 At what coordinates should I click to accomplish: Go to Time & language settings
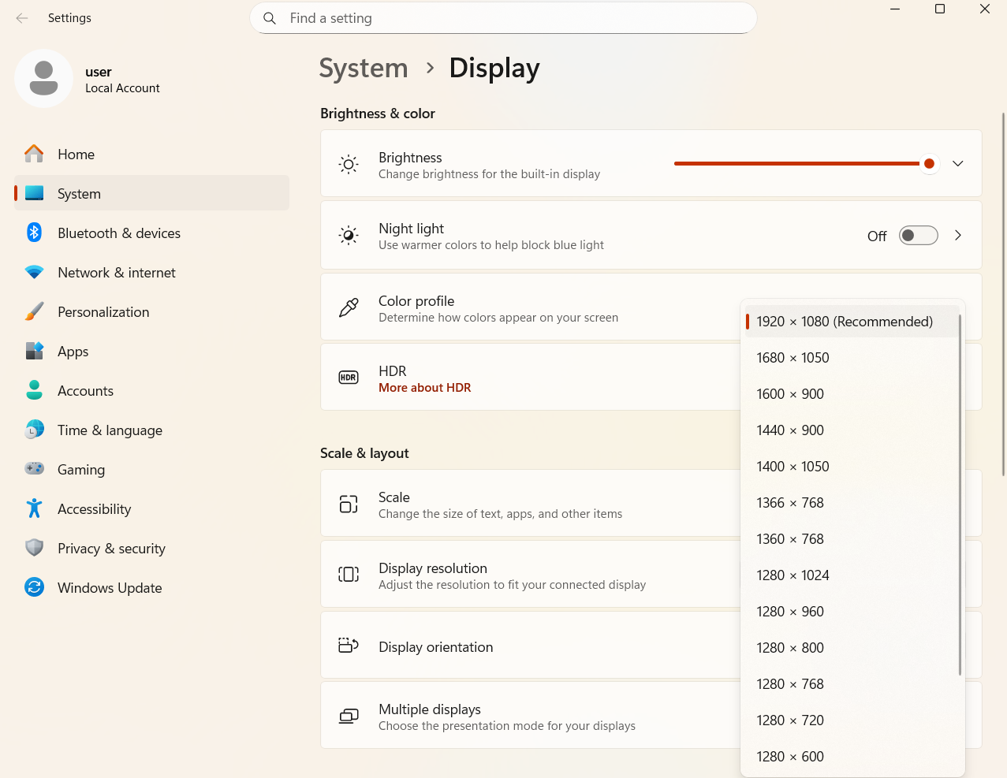pos(110,430)
